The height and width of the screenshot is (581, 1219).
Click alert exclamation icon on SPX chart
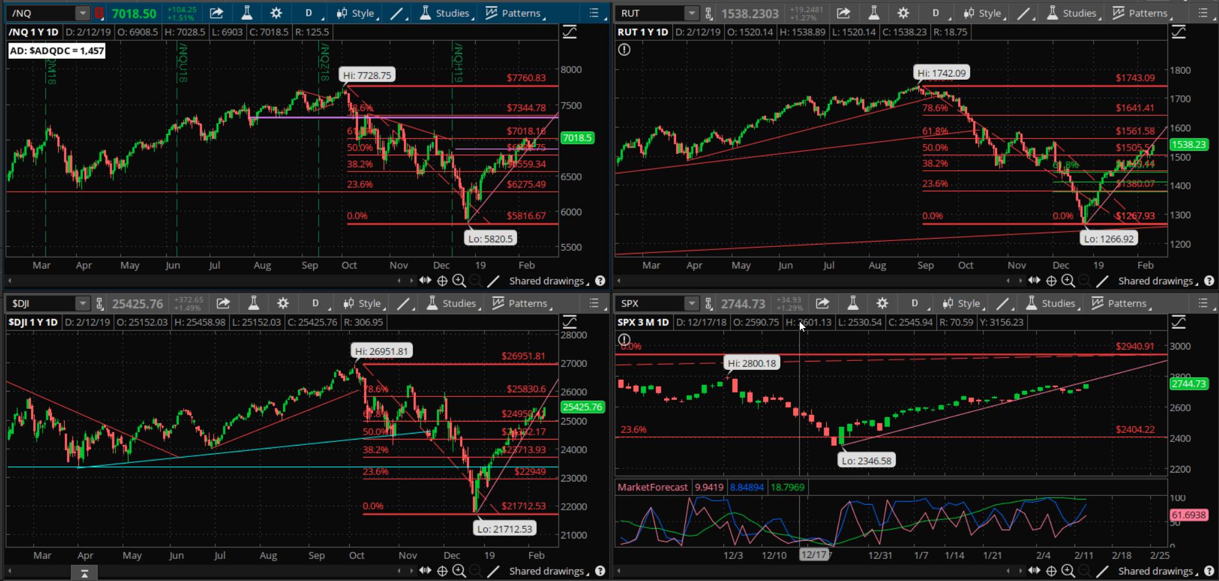pos(624,340)
